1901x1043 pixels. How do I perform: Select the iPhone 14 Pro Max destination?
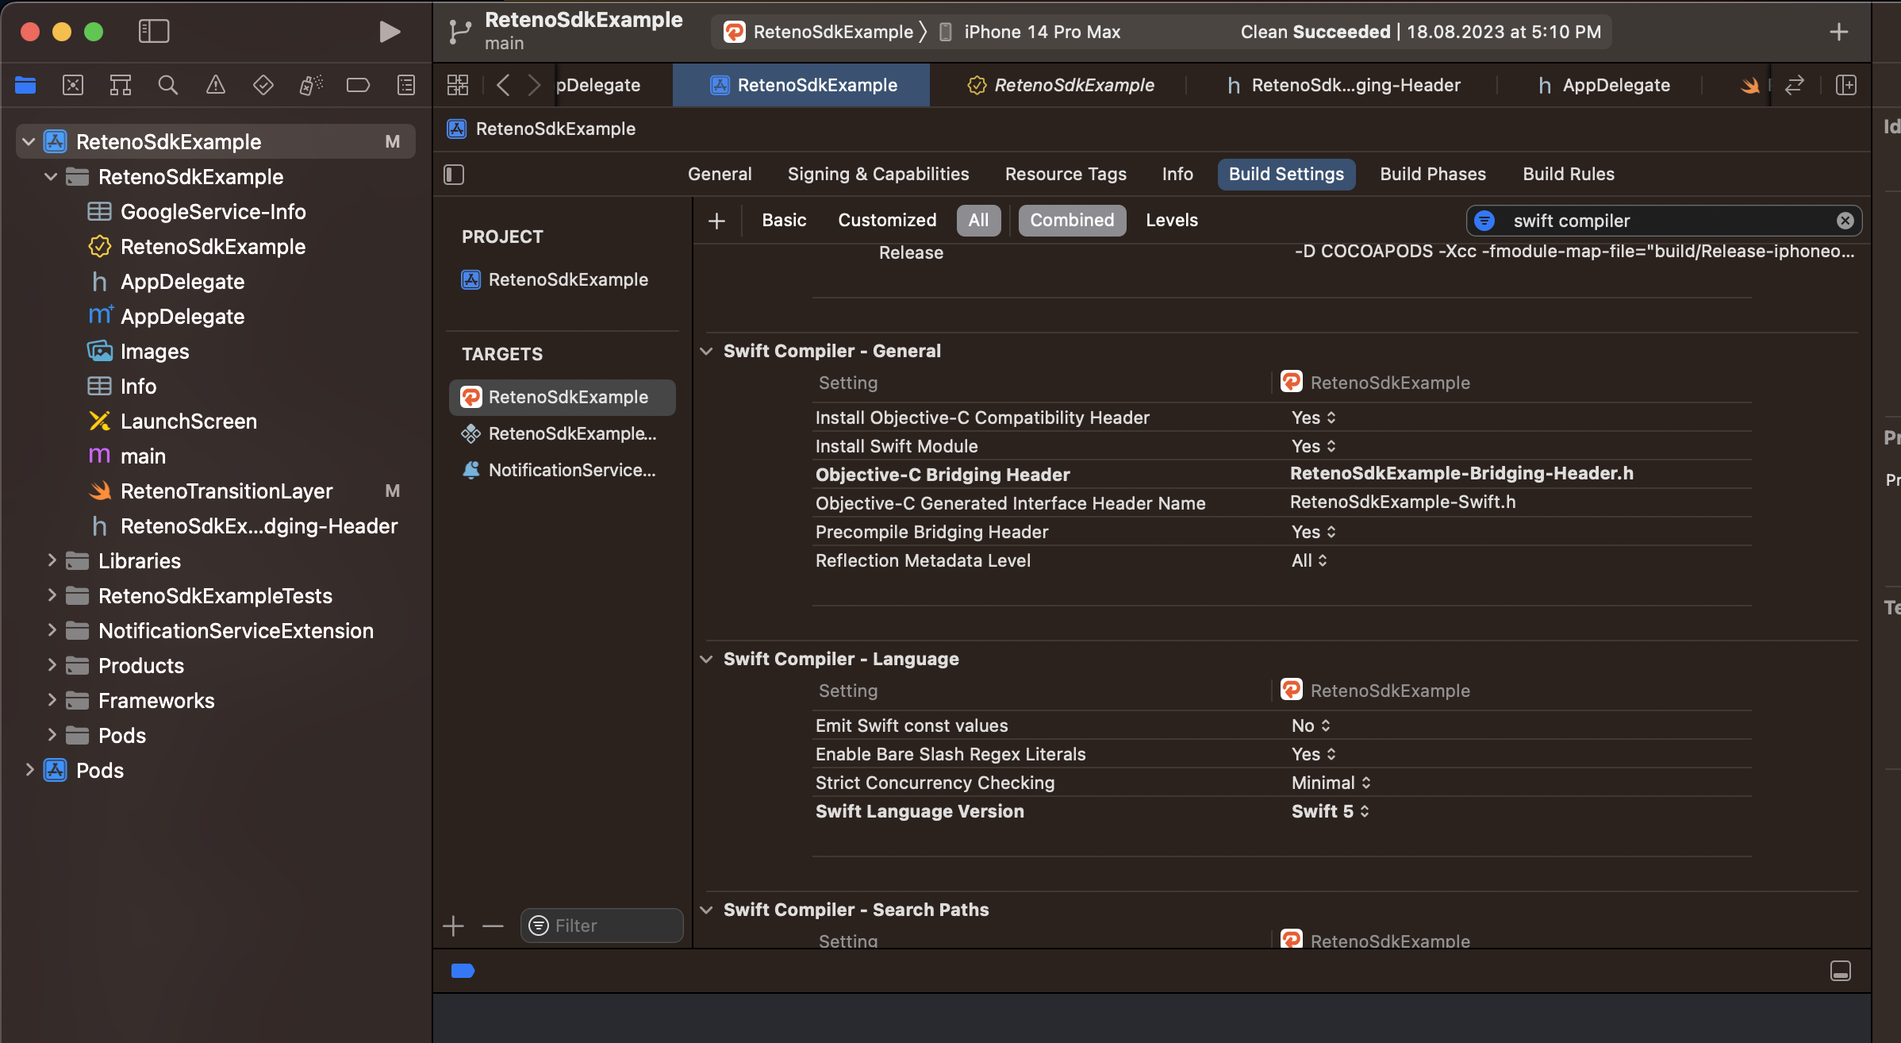[1030, 32]
